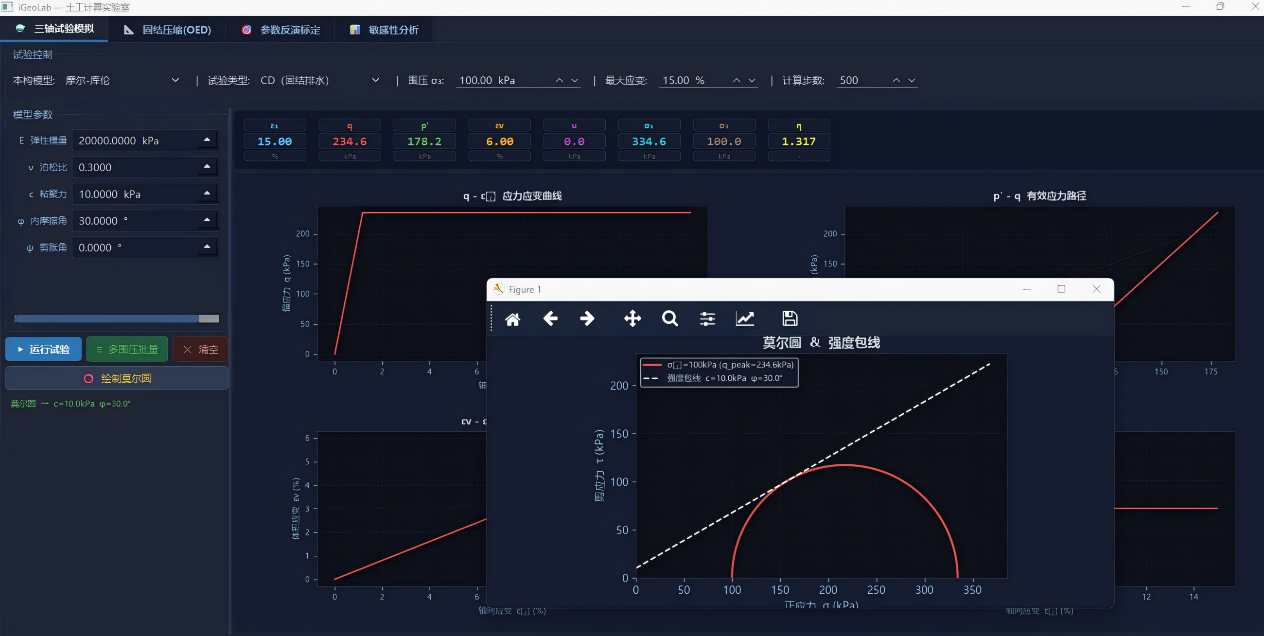Screen dimensions: 1264x636
Task: Switch to 敏感性分析 tab
Action: (384, 30)
